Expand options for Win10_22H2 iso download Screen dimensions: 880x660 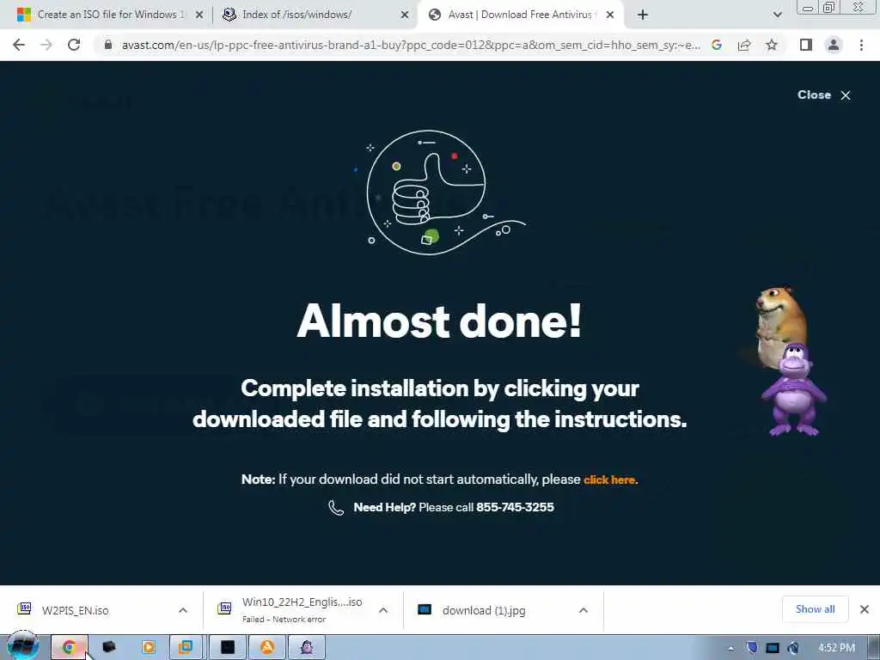pyautogui.click(x=383, y=610)
